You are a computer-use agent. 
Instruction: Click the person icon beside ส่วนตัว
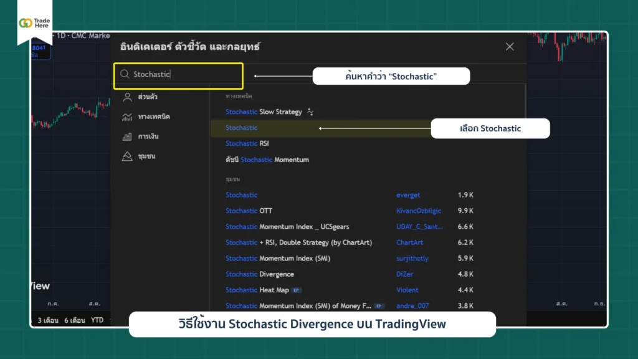pyautogui.click(x=127, y=97)
